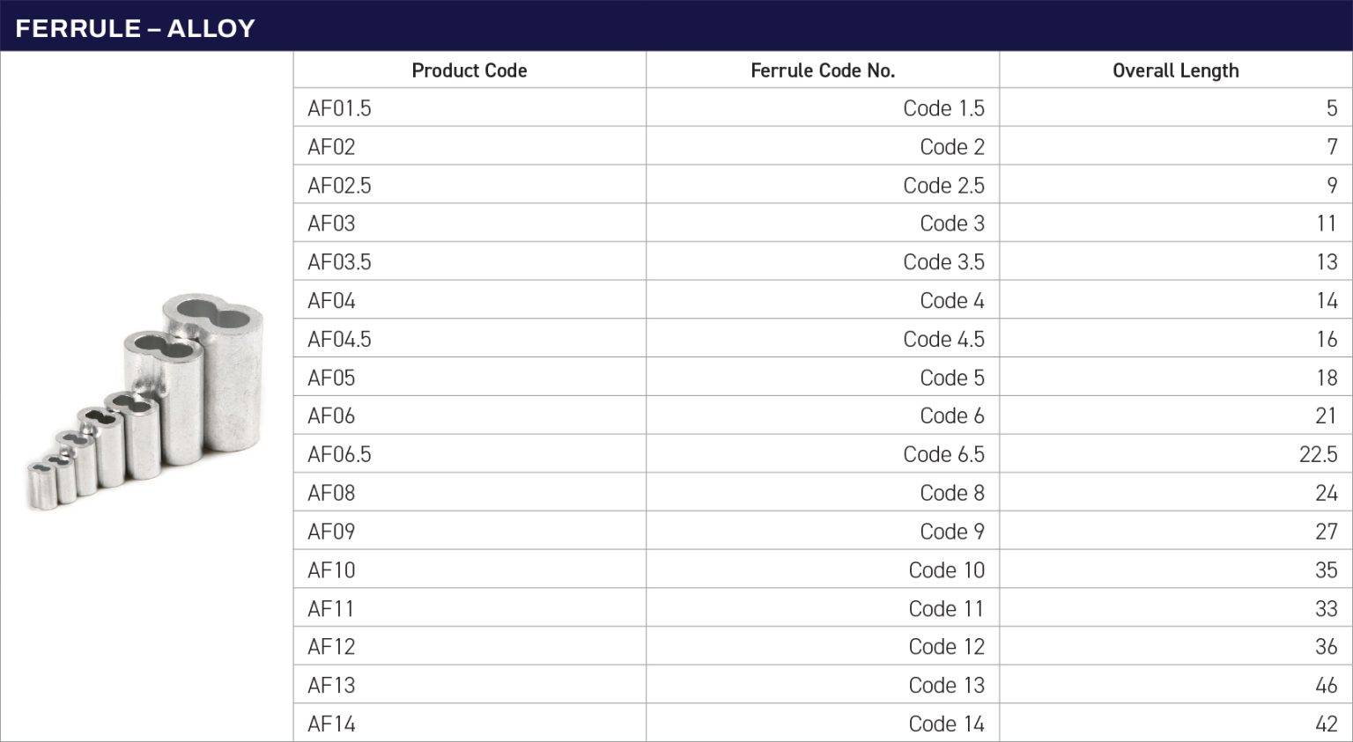This screenshot has height=742, width=1353.
Task: Select the 46 overall length value
Action: tap(1326, 685)
